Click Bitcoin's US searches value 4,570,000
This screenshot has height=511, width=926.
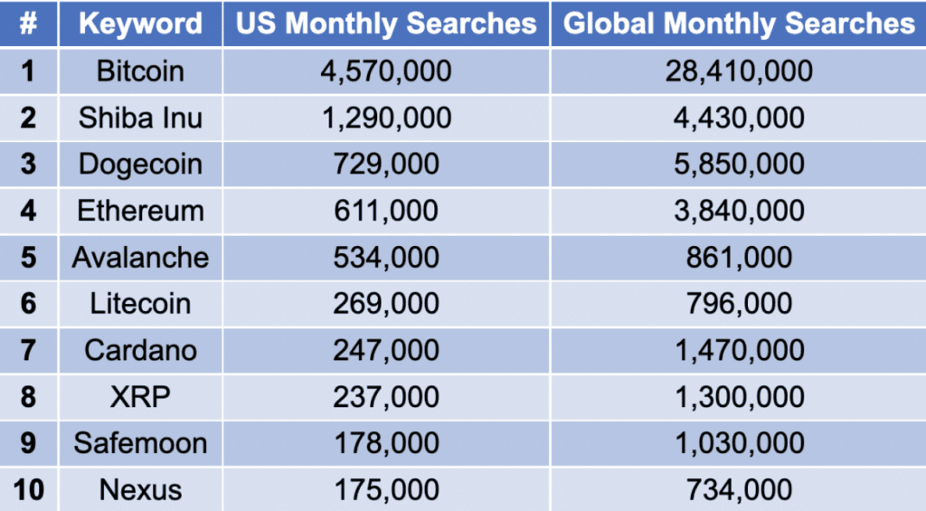(x=386, y=71)
